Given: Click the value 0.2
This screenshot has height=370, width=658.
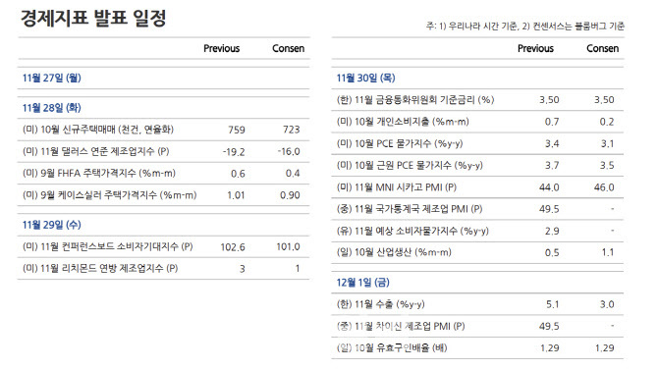Looking at the screenshot, I should 607,122.
